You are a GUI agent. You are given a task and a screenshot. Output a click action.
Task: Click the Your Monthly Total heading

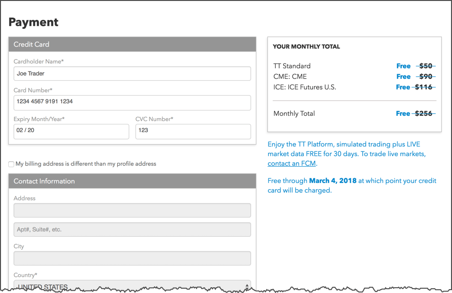(306, 47)
